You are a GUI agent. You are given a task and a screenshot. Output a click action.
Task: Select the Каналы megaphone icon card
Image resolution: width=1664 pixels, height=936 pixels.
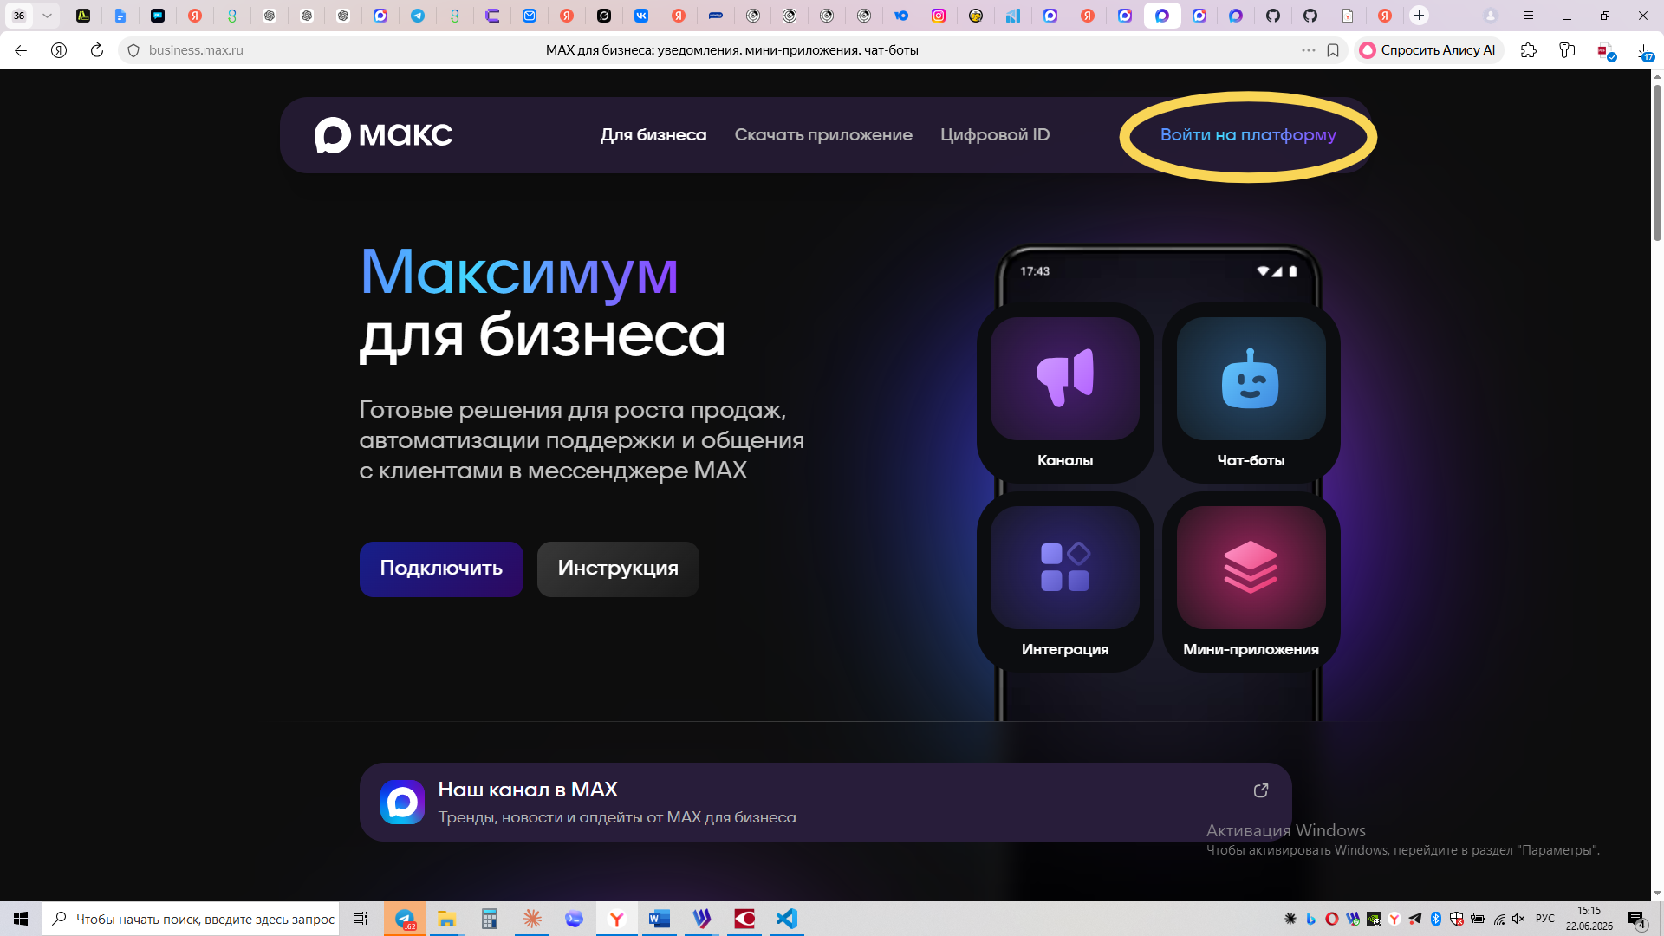pos(1065,393)
